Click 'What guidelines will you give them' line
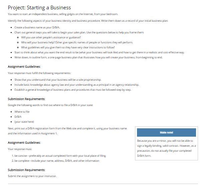The width and height of the screenshot is (219, 187). pyautogui.click(x=68, y=47)
